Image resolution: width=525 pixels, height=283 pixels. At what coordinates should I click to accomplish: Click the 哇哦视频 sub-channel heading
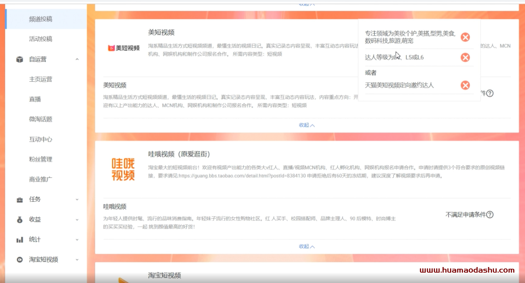[115, 207]
